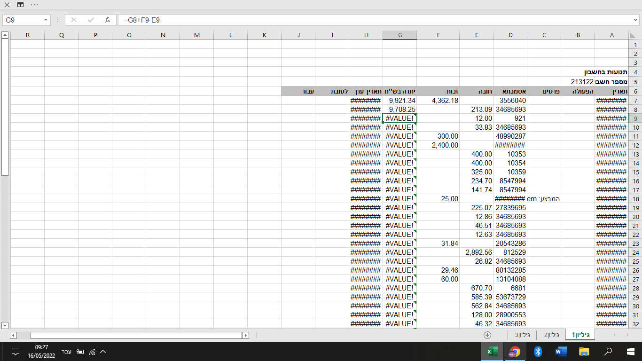Open Excel from the taskbar

pos(492,352)
